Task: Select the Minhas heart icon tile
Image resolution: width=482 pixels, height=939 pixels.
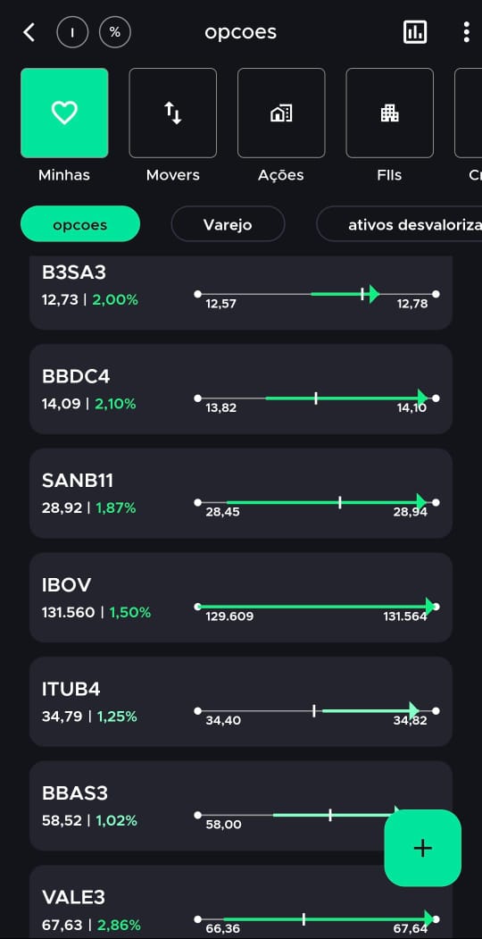Action: (64, 113)
